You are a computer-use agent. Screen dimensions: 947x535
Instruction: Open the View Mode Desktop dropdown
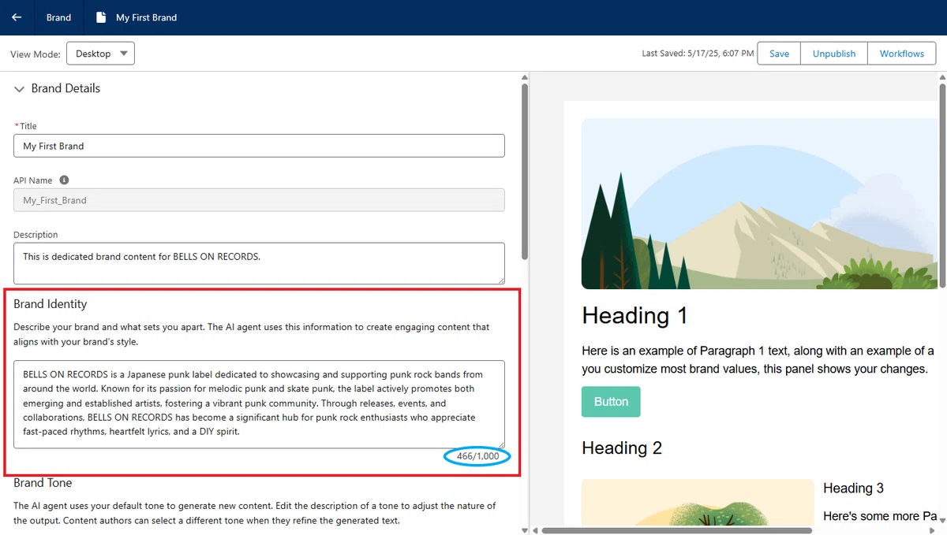(100, 54)
